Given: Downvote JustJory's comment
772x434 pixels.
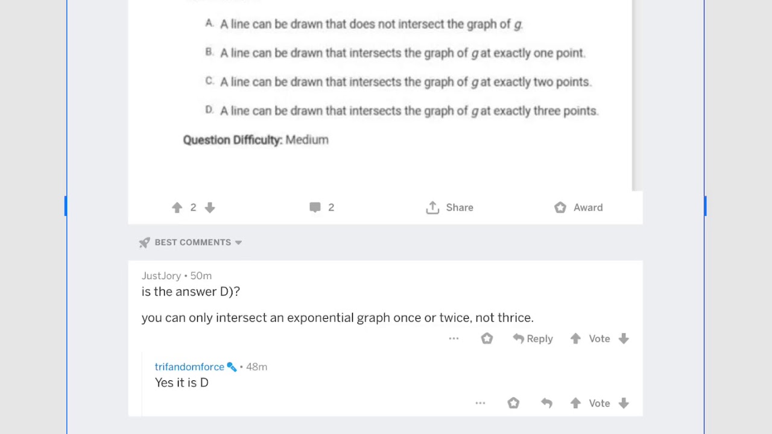Looking at the screenshot, I should 624,339.
